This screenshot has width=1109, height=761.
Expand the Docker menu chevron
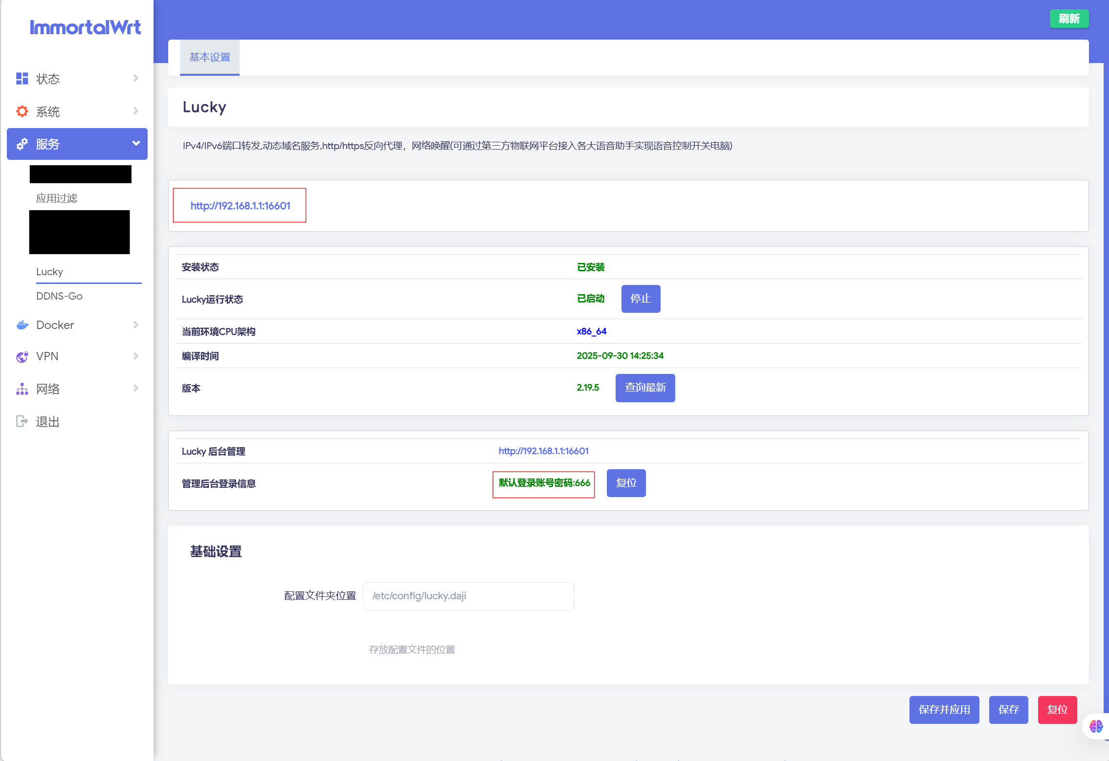pyautogui.click(x=135, y=325)
